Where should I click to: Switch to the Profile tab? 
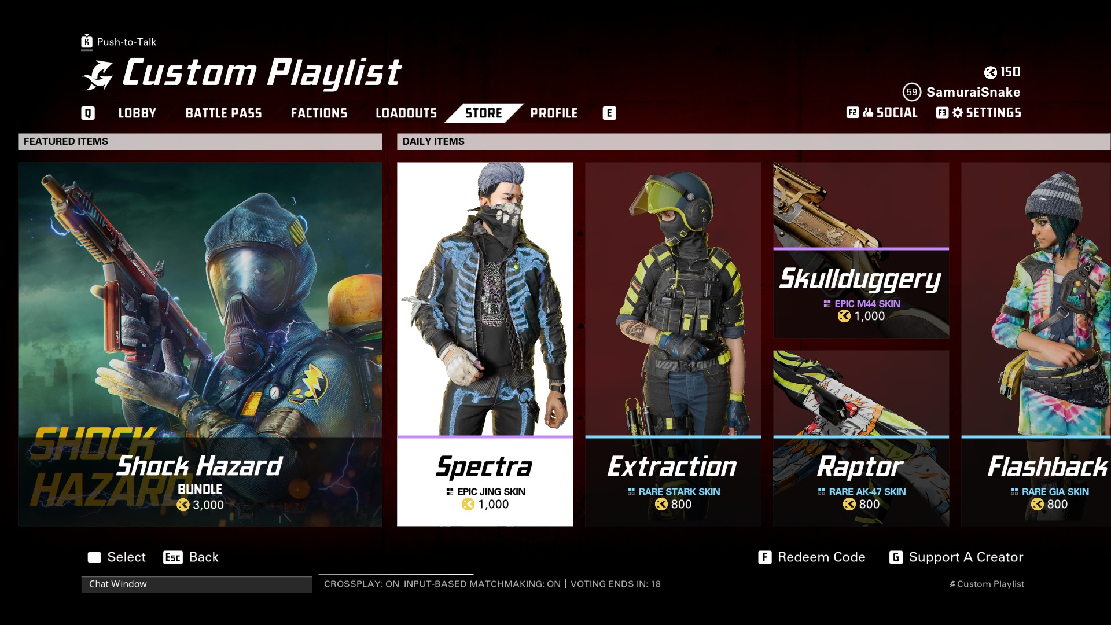coord(554,113)
